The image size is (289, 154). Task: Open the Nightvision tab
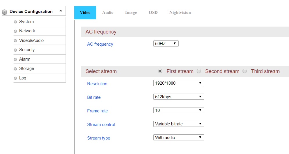(x=180, y=13)
